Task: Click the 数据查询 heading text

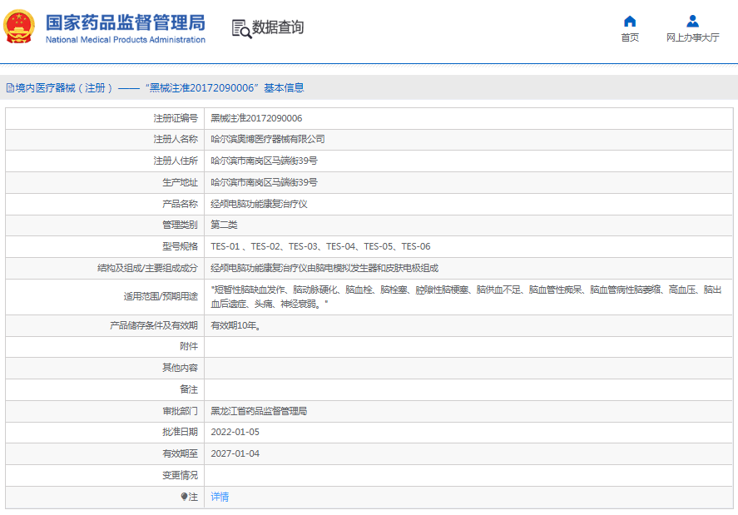Action: (278, 27)
